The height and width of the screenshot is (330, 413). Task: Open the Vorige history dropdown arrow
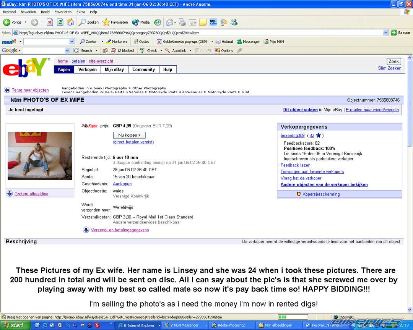click(26, 23)
